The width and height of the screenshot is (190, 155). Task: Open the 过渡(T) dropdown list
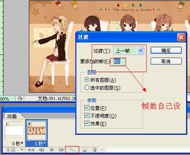click(140, 51)
